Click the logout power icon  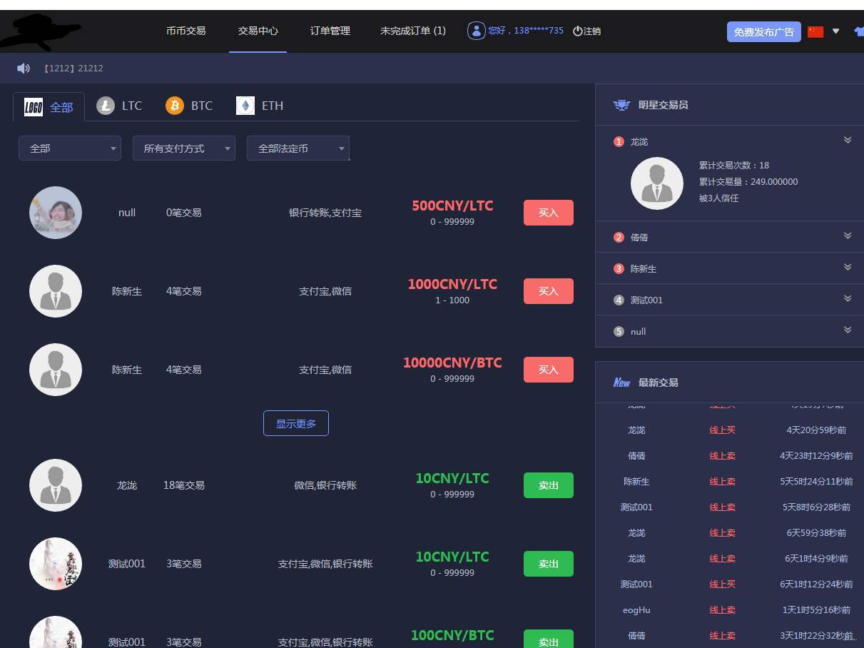coord(578,31)
